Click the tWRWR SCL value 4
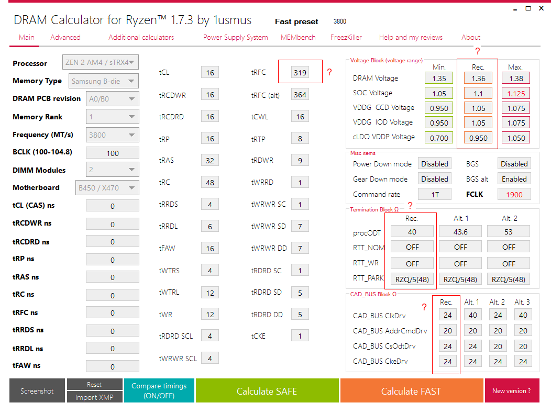The height and width of the screenshot is (414, 551). [210, 358]
